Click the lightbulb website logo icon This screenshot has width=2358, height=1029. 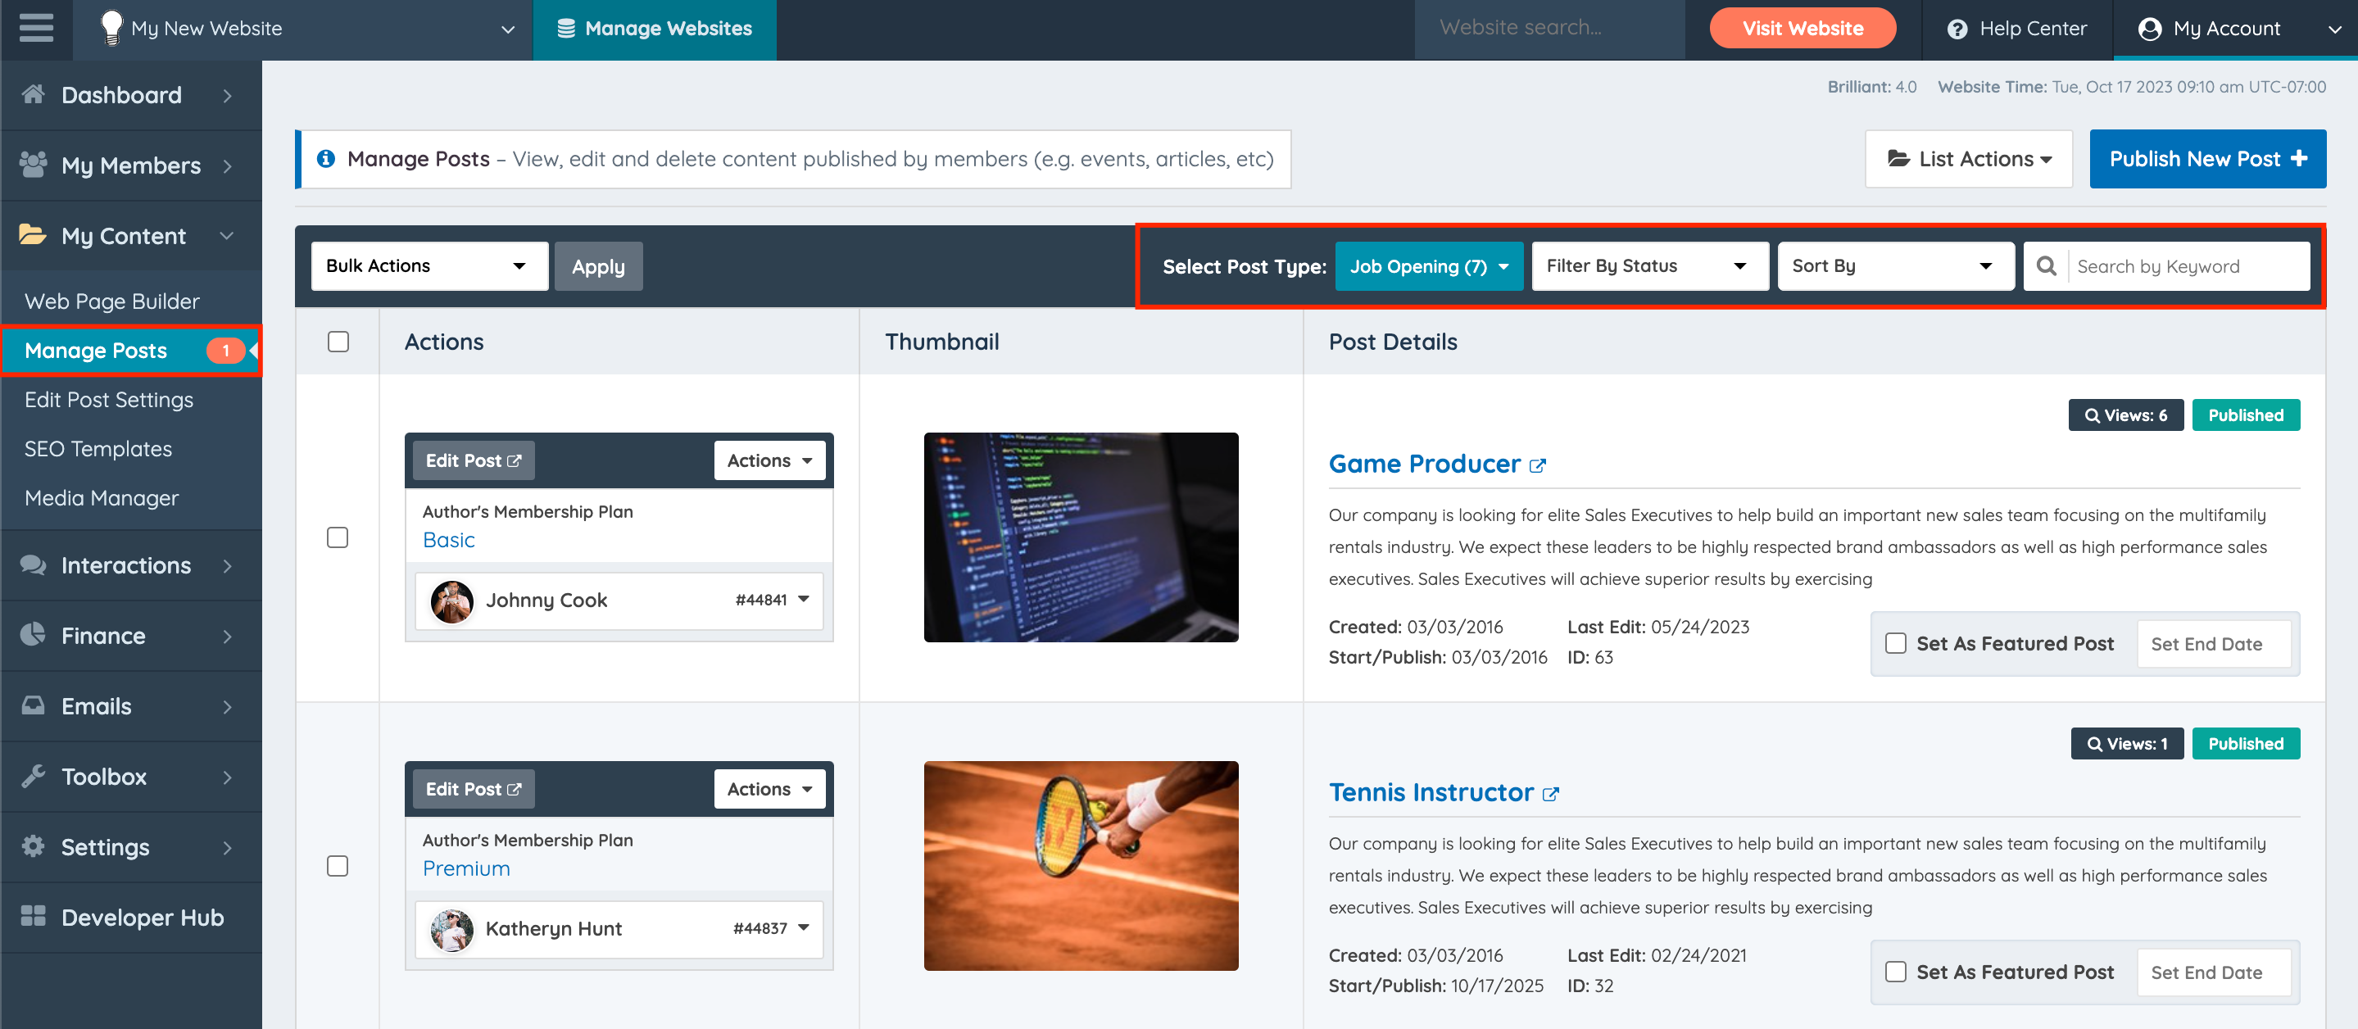click(x=111, y=28)
